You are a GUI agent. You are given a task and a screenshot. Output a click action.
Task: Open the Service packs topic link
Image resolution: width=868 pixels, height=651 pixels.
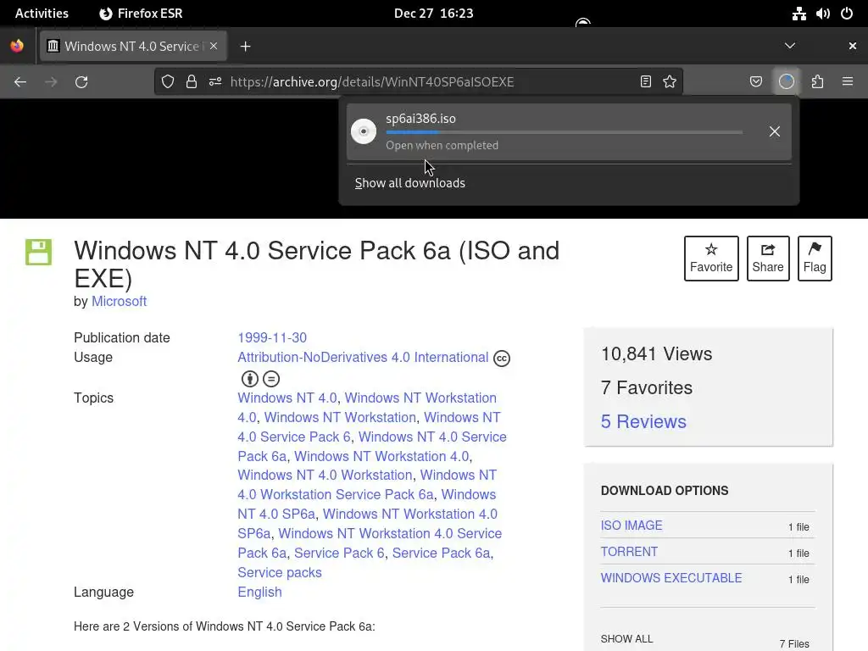coord(280,572)
